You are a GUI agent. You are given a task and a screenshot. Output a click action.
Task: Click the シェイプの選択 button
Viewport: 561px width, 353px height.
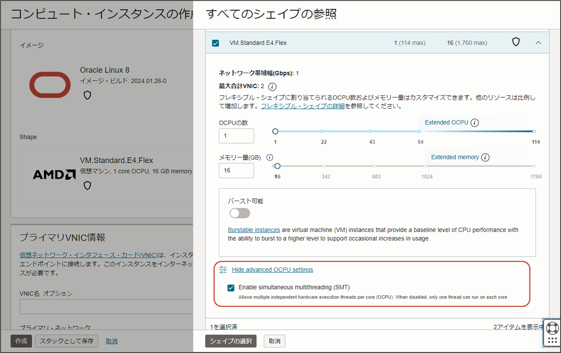click(x=231, y=341)
